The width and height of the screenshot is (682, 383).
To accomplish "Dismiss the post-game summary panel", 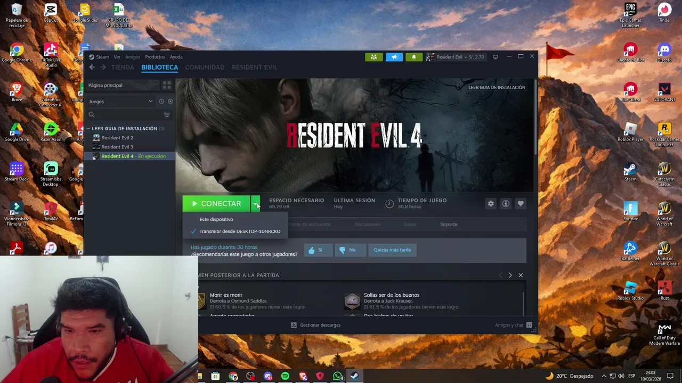I will coord(521,275).
